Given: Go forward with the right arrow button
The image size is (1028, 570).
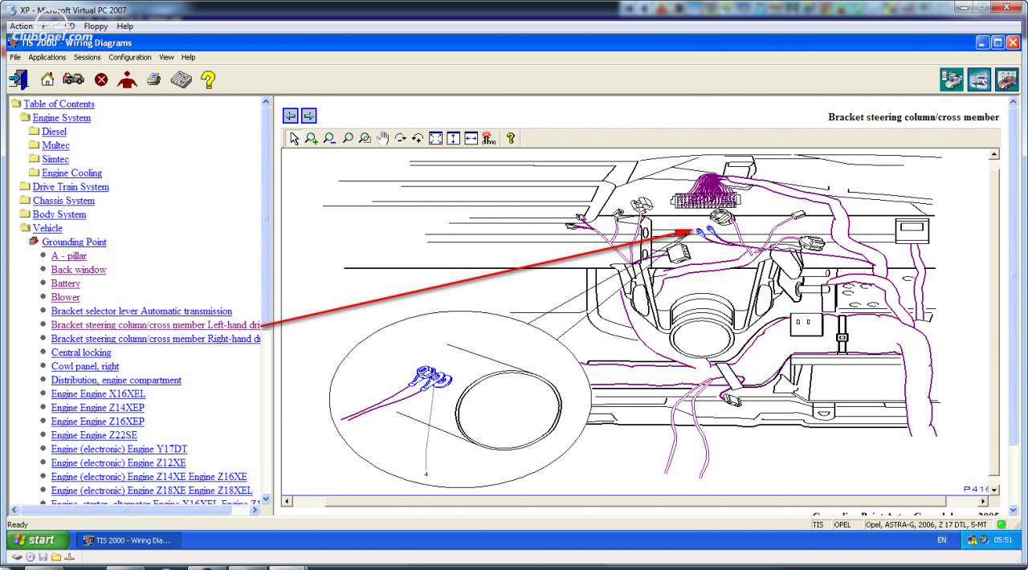Looking at the screenshot, I should [x=308, y=116].
